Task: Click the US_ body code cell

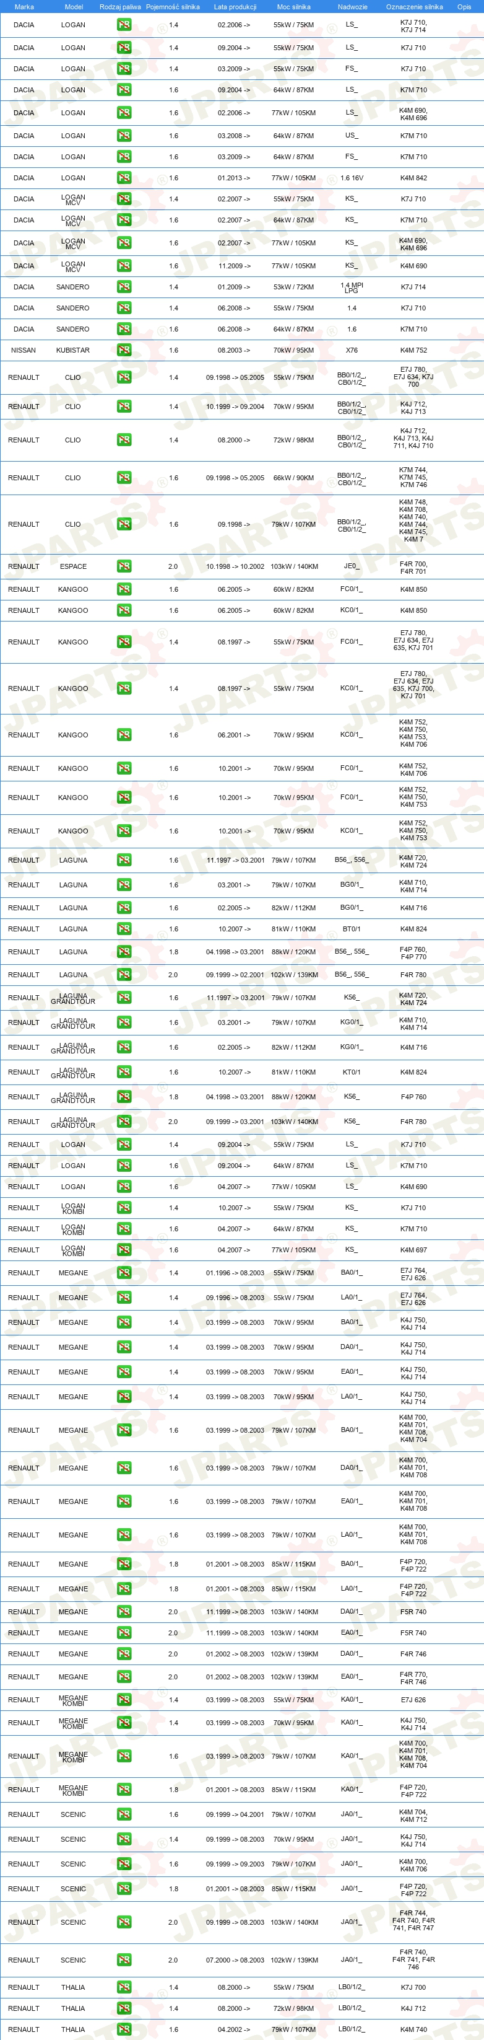Action: click(351, 136)
